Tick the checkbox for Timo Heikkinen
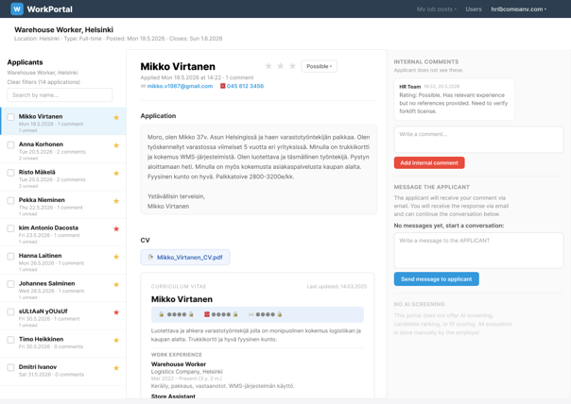 tap(11, 339)
